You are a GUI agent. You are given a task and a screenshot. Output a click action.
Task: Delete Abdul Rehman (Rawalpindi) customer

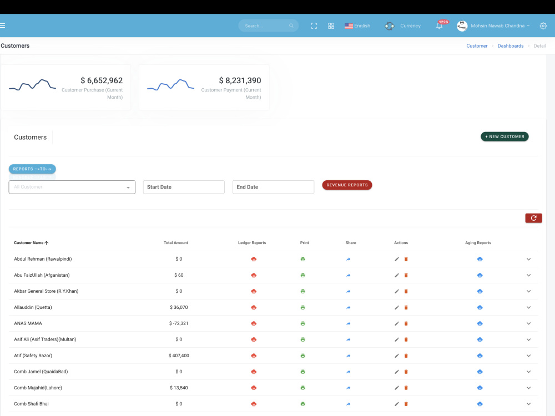click(406, 259)
